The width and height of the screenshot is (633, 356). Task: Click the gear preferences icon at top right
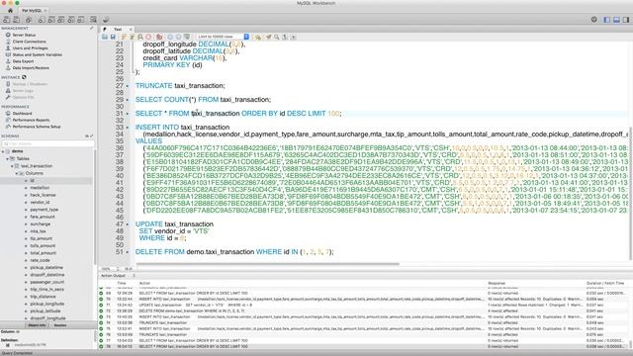593,20
